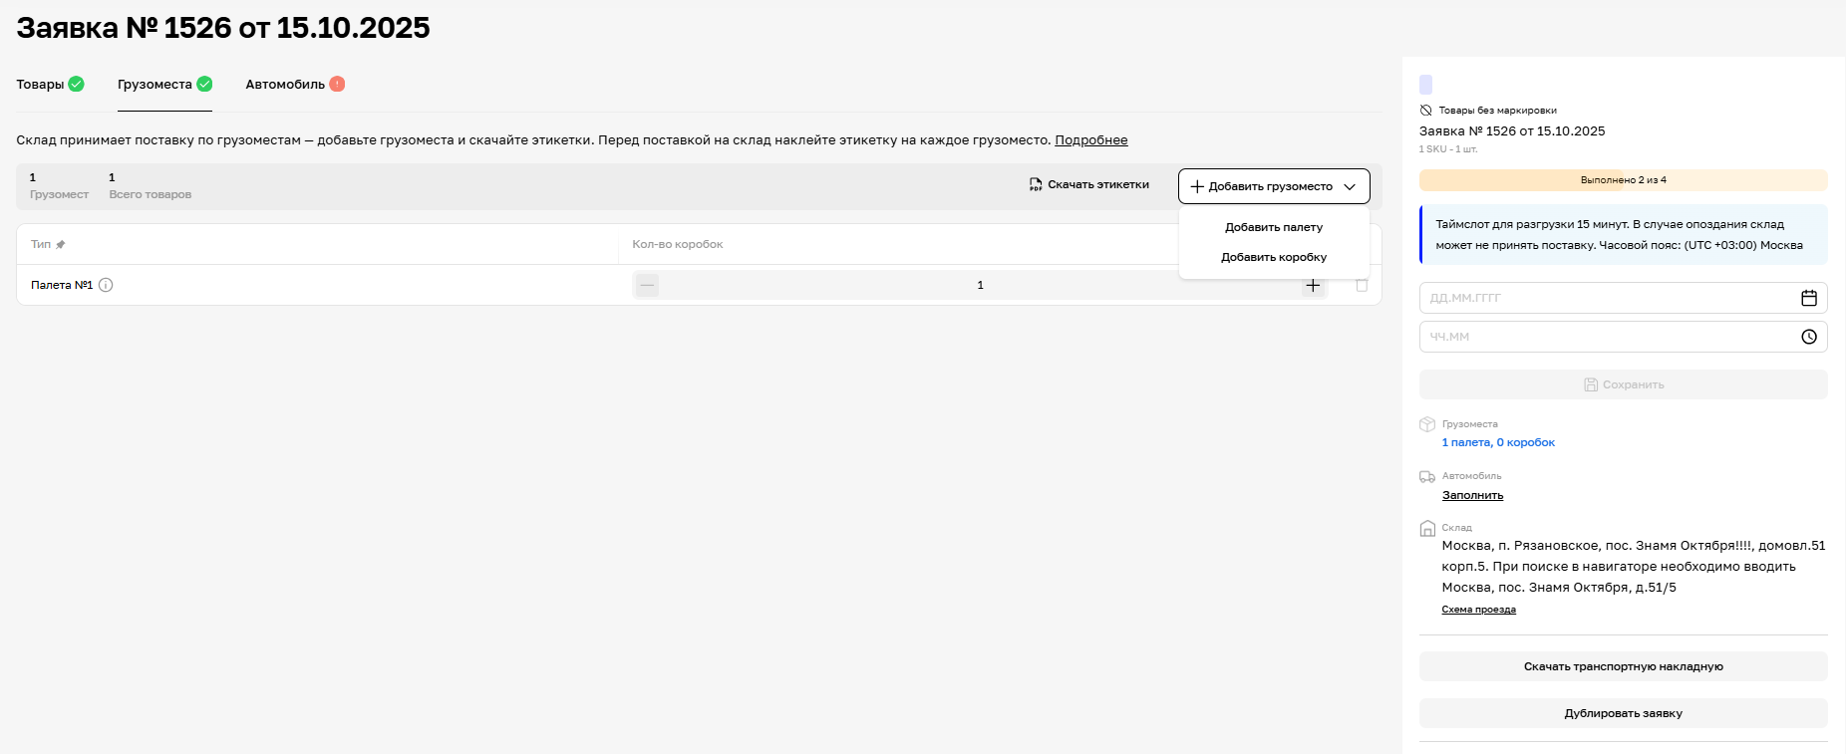Click the Дублировать заявку button
This screenshot has width=1846, height=754.
[x=1623, y=713]
